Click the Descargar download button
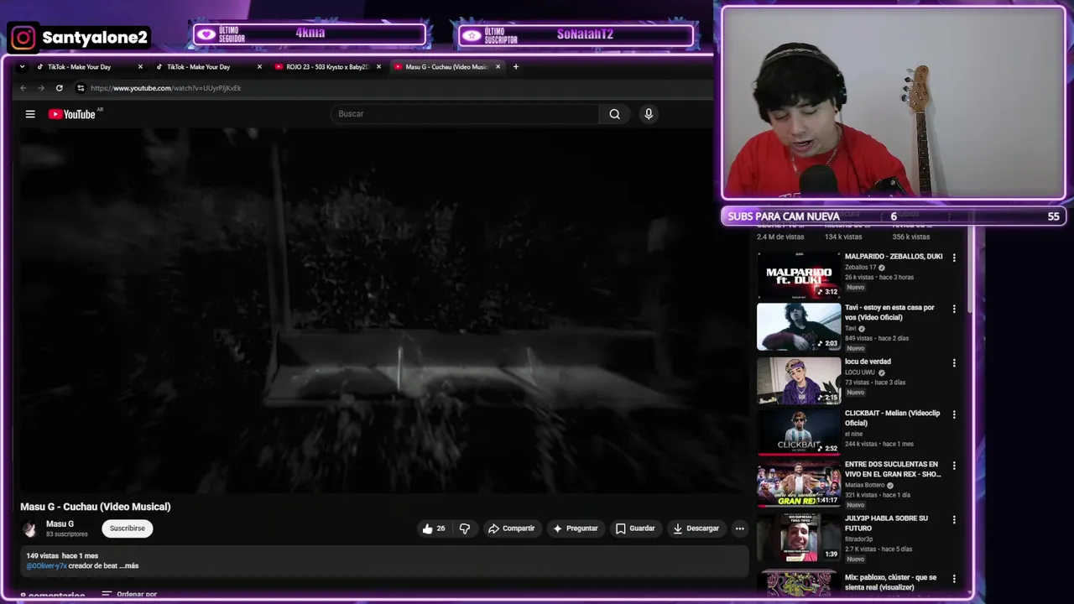This screenshot has width=1074, height=604. pos(696,528)
